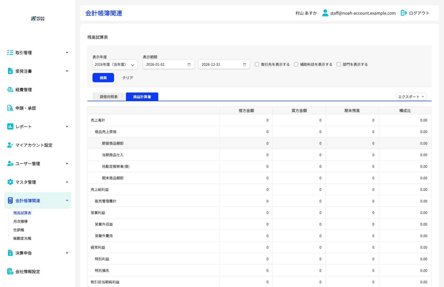Click the 販売管理費計 row label
Image resolution: width=444 pixels, height=287 pixels.
[x=106, y=201]
